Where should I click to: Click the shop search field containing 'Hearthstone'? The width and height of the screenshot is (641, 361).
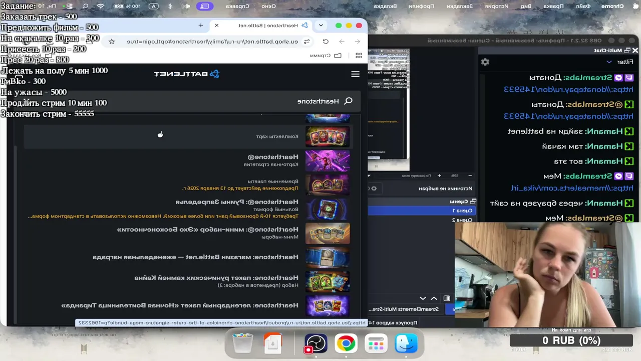(x=186, y=101)
